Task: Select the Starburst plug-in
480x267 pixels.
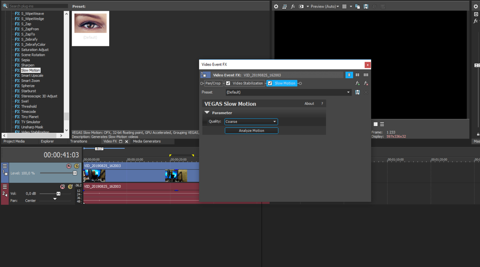Action: click(28, 91)
